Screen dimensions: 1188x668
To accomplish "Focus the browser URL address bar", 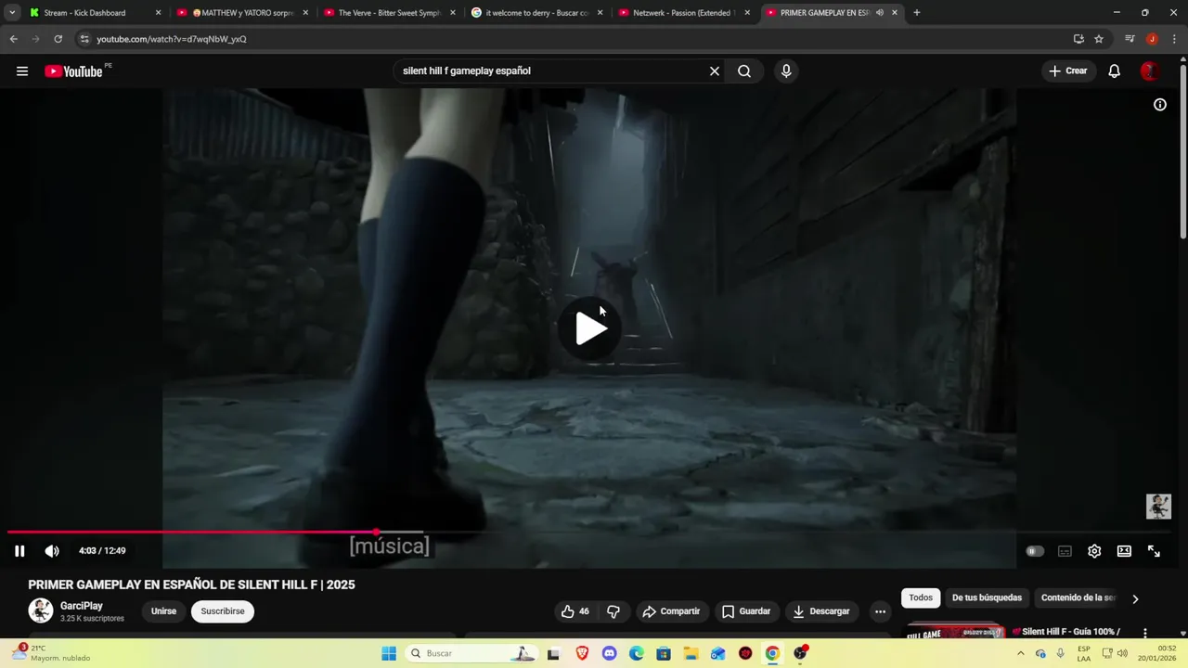I will click(x=575, y=39).
